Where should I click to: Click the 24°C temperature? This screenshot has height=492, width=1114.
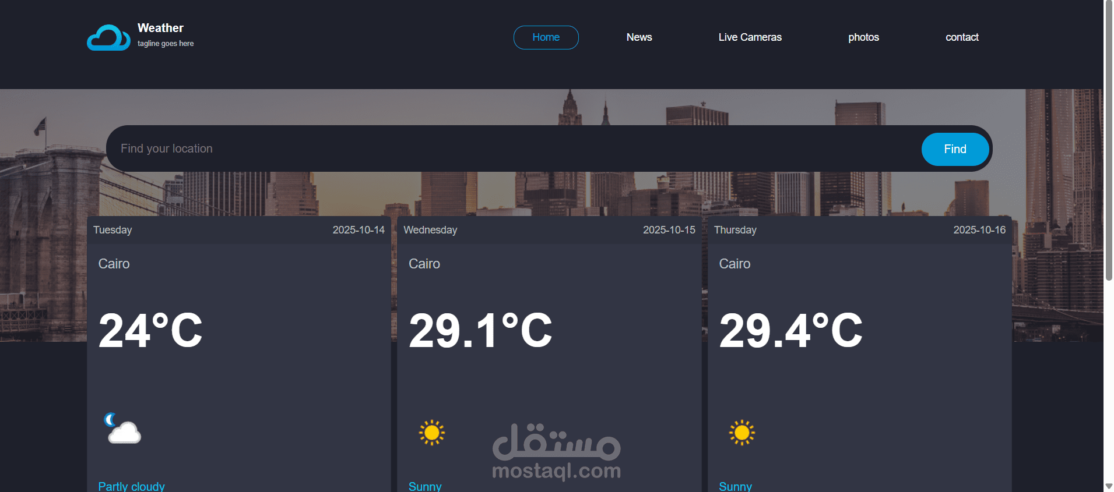click(150, 330)
